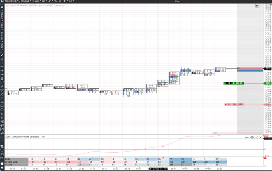Select the text T annotation tool
This screenshot has width=272, height=171.
click(2, 151)
